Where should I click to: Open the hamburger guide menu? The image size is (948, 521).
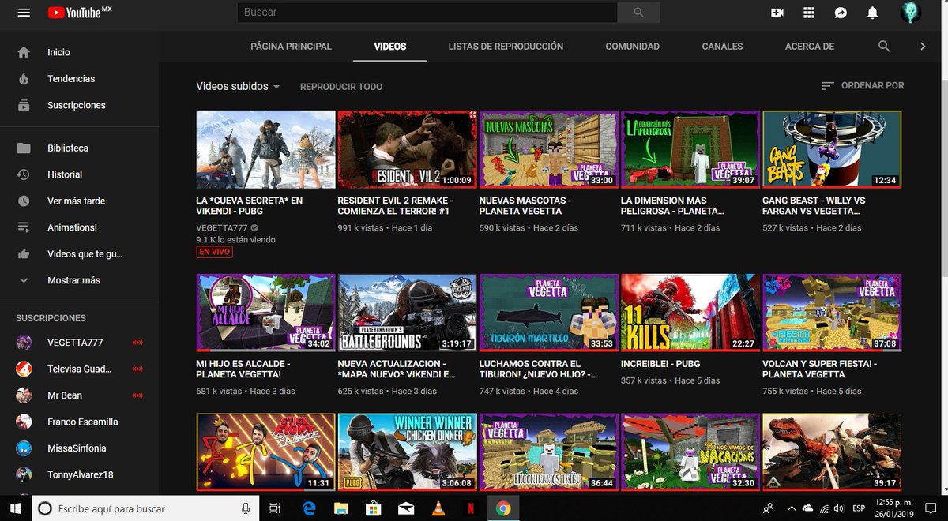point(24,13)
